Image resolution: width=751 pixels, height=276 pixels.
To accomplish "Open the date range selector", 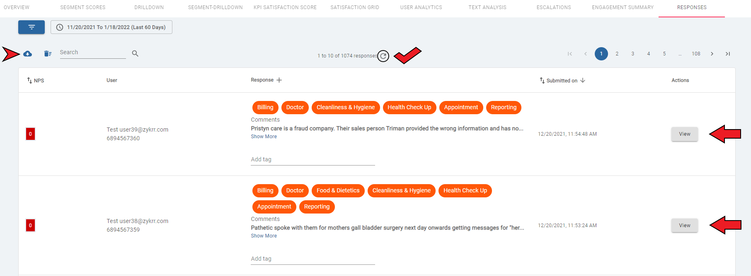I will (x=111, y=27).
